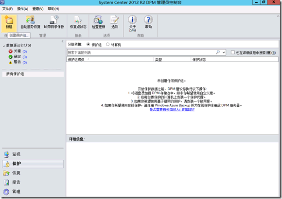This screenshot has height=199, width=282.
Task: Minimize the DPM console window
Action: pyautogui.click(x=256, y=2)
